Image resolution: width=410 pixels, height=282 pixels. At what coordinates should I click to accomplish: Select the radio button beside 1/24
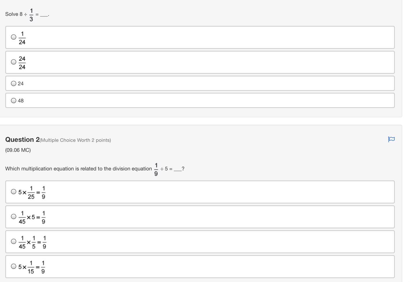(14, 37)
